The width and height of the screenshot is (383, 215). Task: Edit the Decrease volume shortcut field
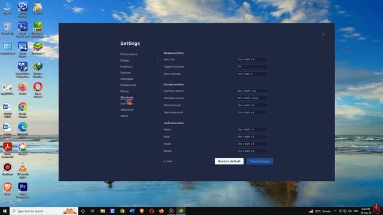click(251, 98)
